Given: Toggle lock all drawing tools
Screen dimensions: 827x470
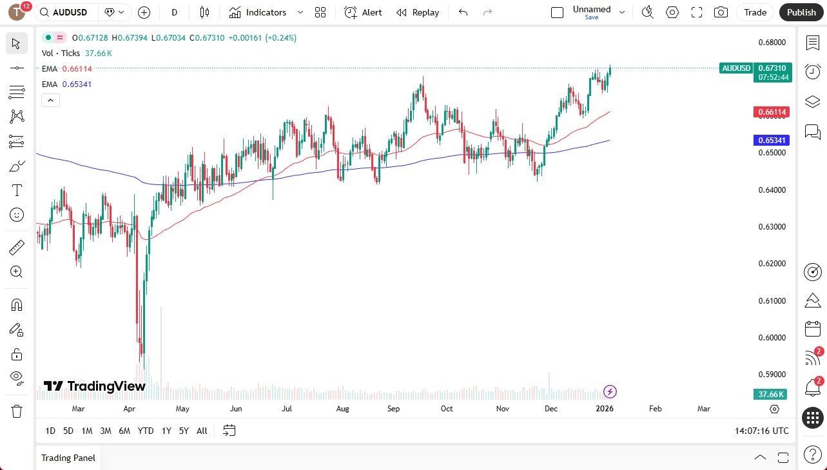Looking at the screenshot, I should coord(17,354).
